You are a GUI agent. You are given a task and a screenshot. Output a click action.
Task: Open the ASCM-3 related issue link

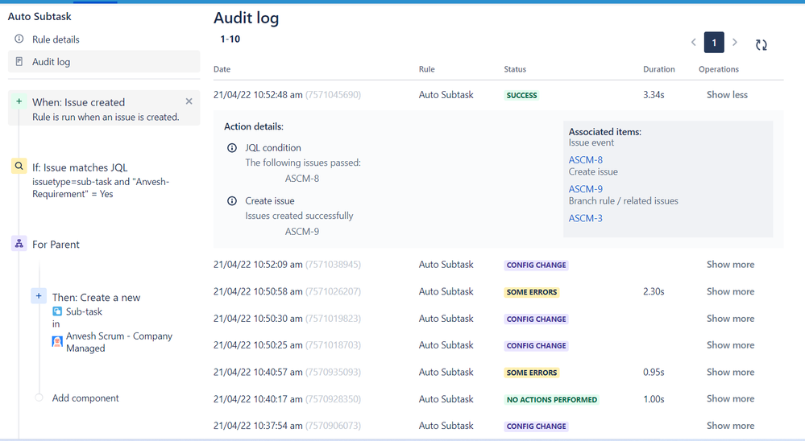585,218
